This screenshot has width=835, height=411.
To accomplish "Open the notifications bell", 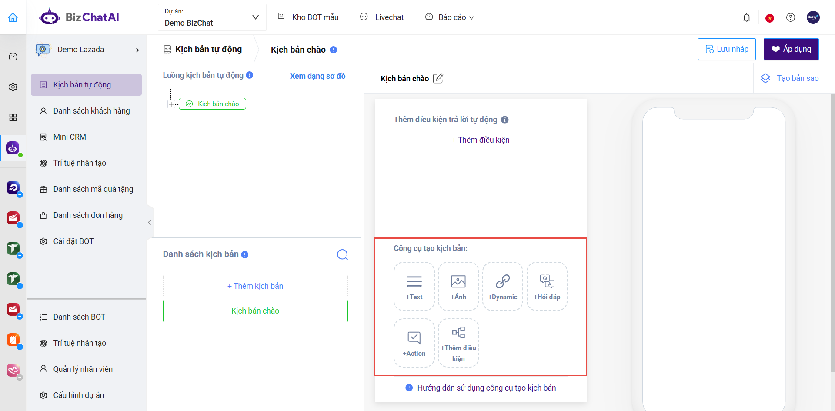I will tap(747, 17).
